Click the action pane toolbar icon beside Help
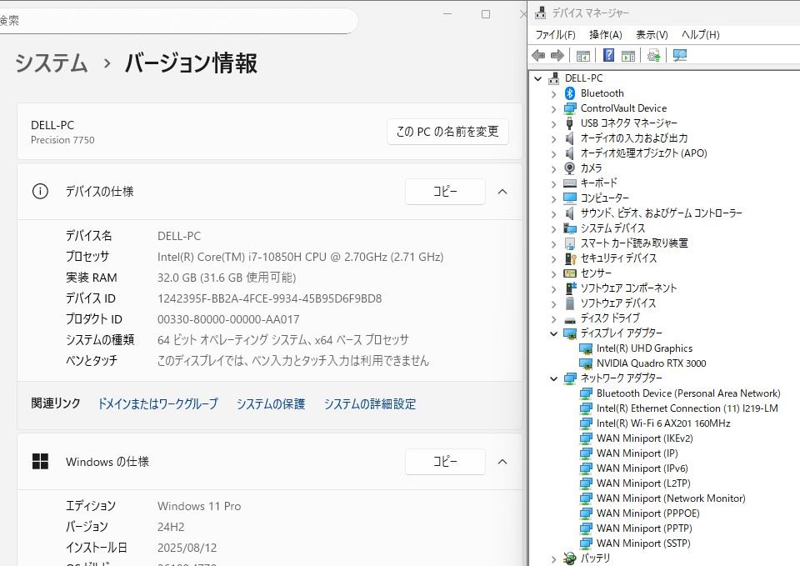Image resolution: width=800 pixels, height=566 pixels. (x=628, y=55)
